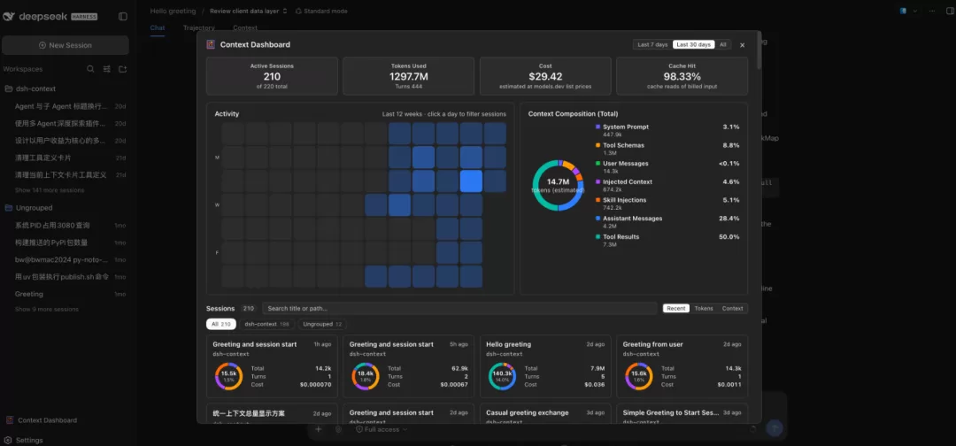Image resolution: width=956 pixels, height=446 pixels.
Task: Click the New Session button
Action: 66,45
